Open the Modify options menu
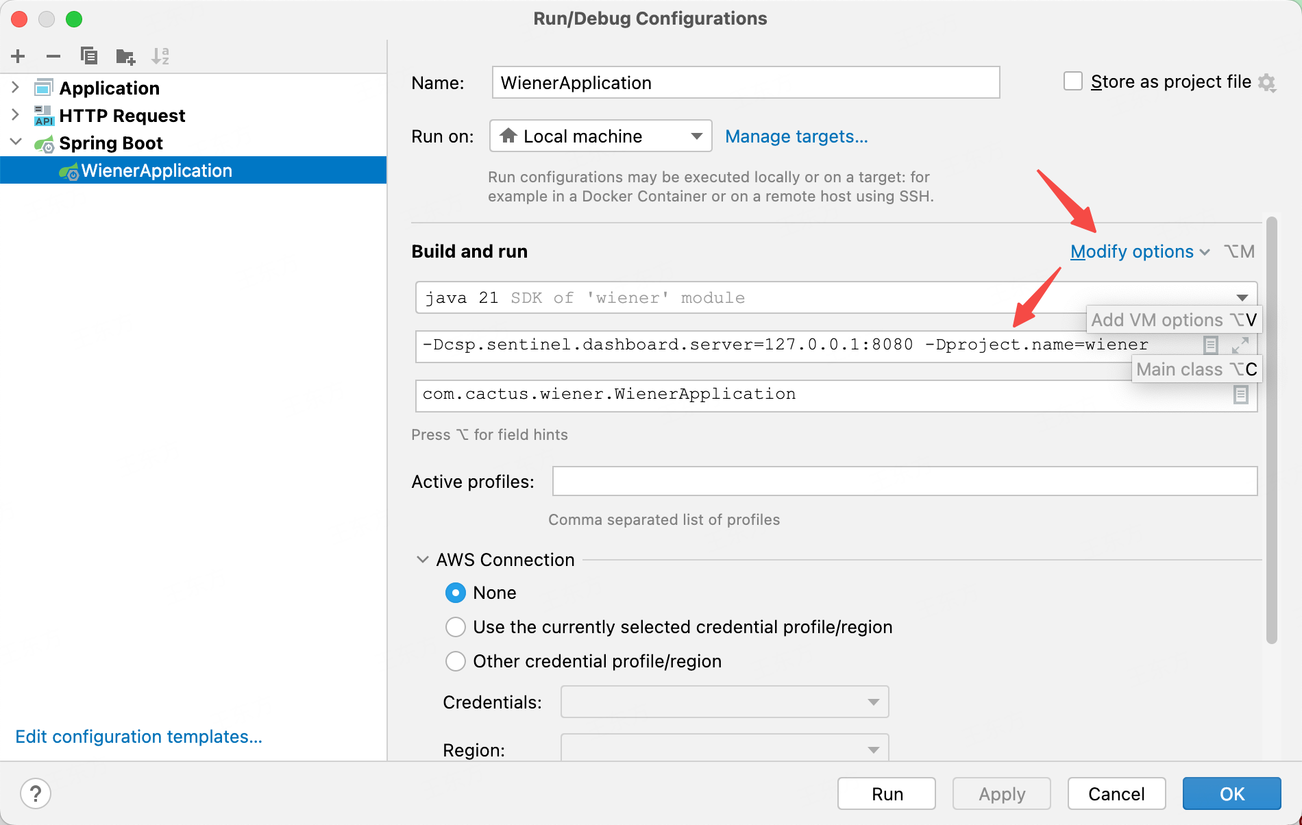The height and width of the screenshot is (825, 1302). click(1140, 251)
